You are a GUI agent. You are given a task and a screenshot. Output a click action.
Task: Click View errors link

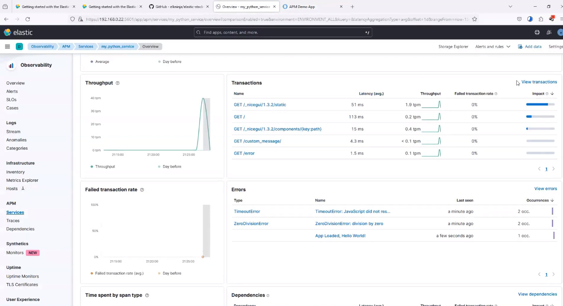click(545, 189)
